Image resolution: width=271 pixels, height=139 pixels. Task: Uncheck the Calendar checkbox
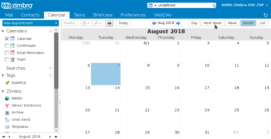(x=7, y=39)
